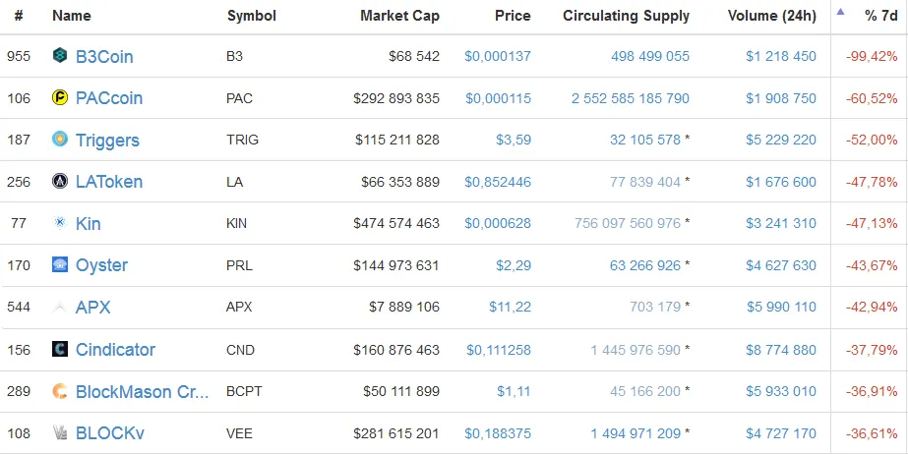This screenshot has height=454, width=908.
Task: Sort table by Price header
Action: tap(513, 16)
